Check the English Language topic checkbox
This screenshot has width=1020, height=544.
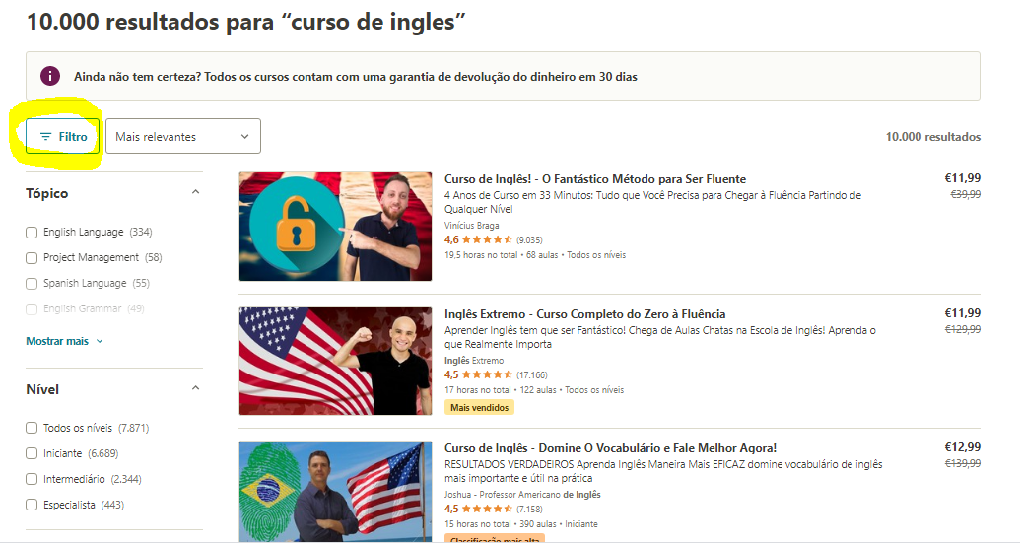32,233
